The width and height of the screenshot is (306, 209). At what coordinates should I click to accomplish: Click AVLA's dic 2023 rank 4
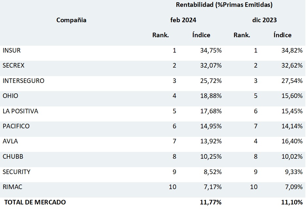pyautogui.click(x=256, y=141)
